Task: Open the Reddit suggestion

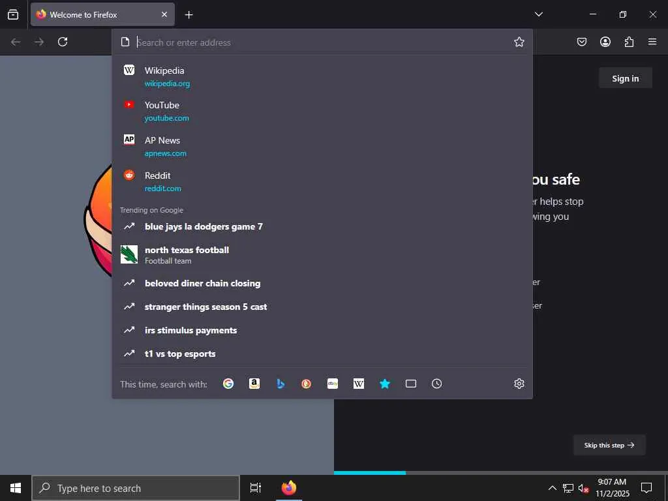Action: tap(322, 181)
